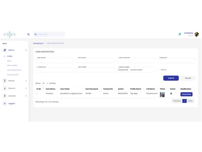Toggle the Priyanka row action checkbox
The height and width of the screenshot is (152, 202).
171,94
